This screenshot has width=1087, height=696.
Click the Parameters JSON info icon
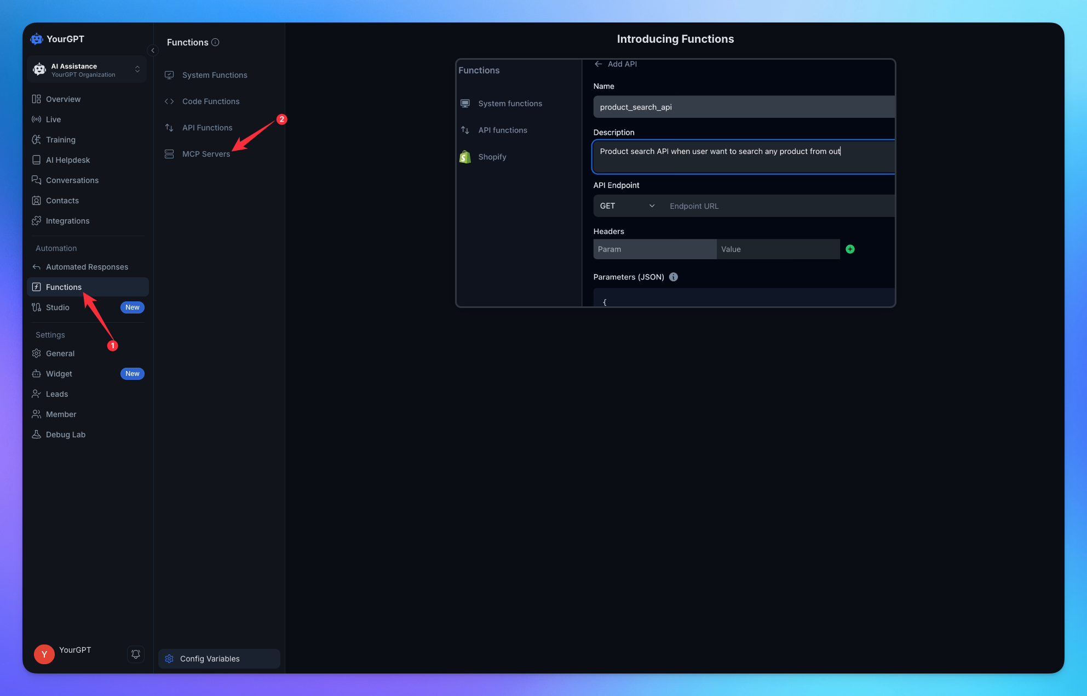674,277
